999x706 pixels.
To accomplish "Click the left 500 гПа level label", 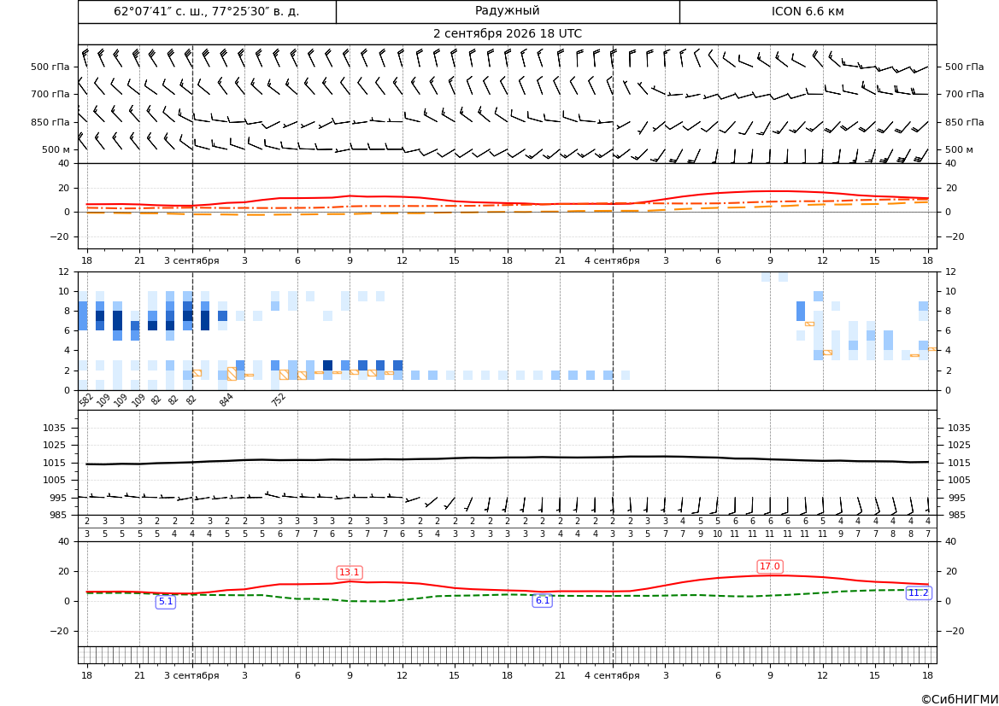I will (50, 67).
